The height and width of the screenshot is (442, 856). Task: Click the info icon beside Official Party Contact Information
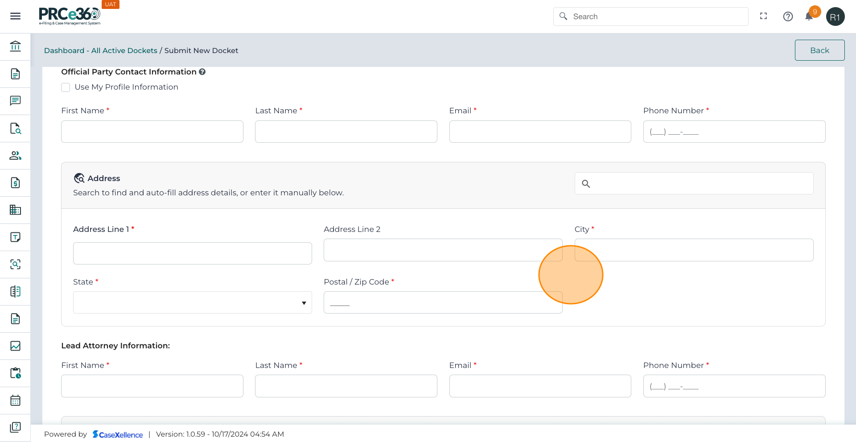pyautogui.click(x=202, y=72)
